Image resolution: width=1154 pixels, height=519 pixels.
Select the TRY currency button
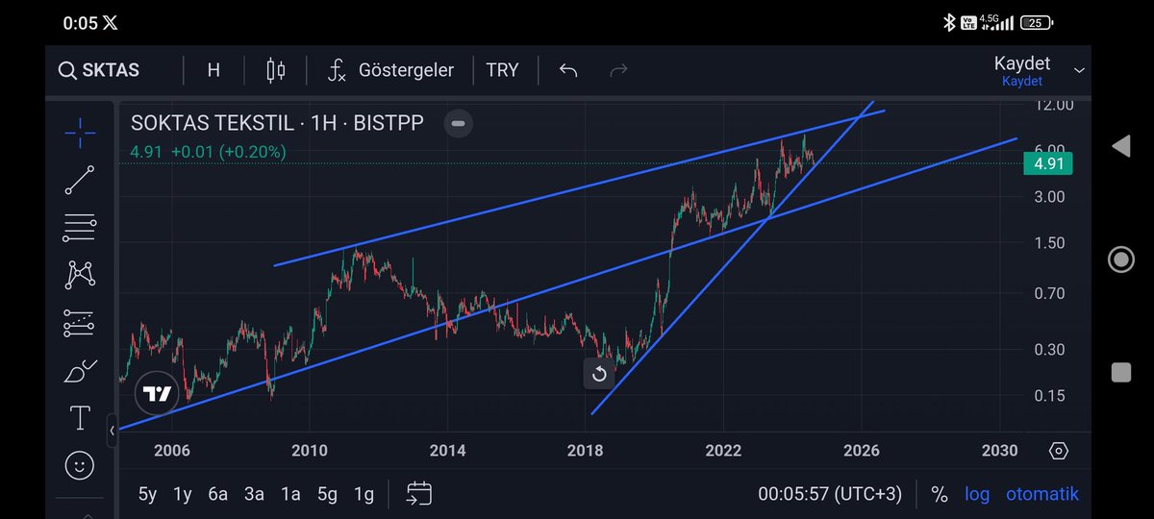502,70
